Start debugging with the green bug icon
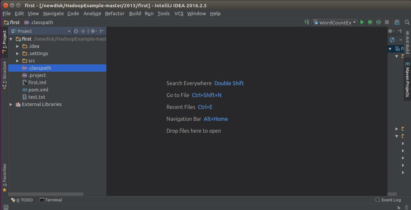This screenshot has width=411, height=210. 370,22
